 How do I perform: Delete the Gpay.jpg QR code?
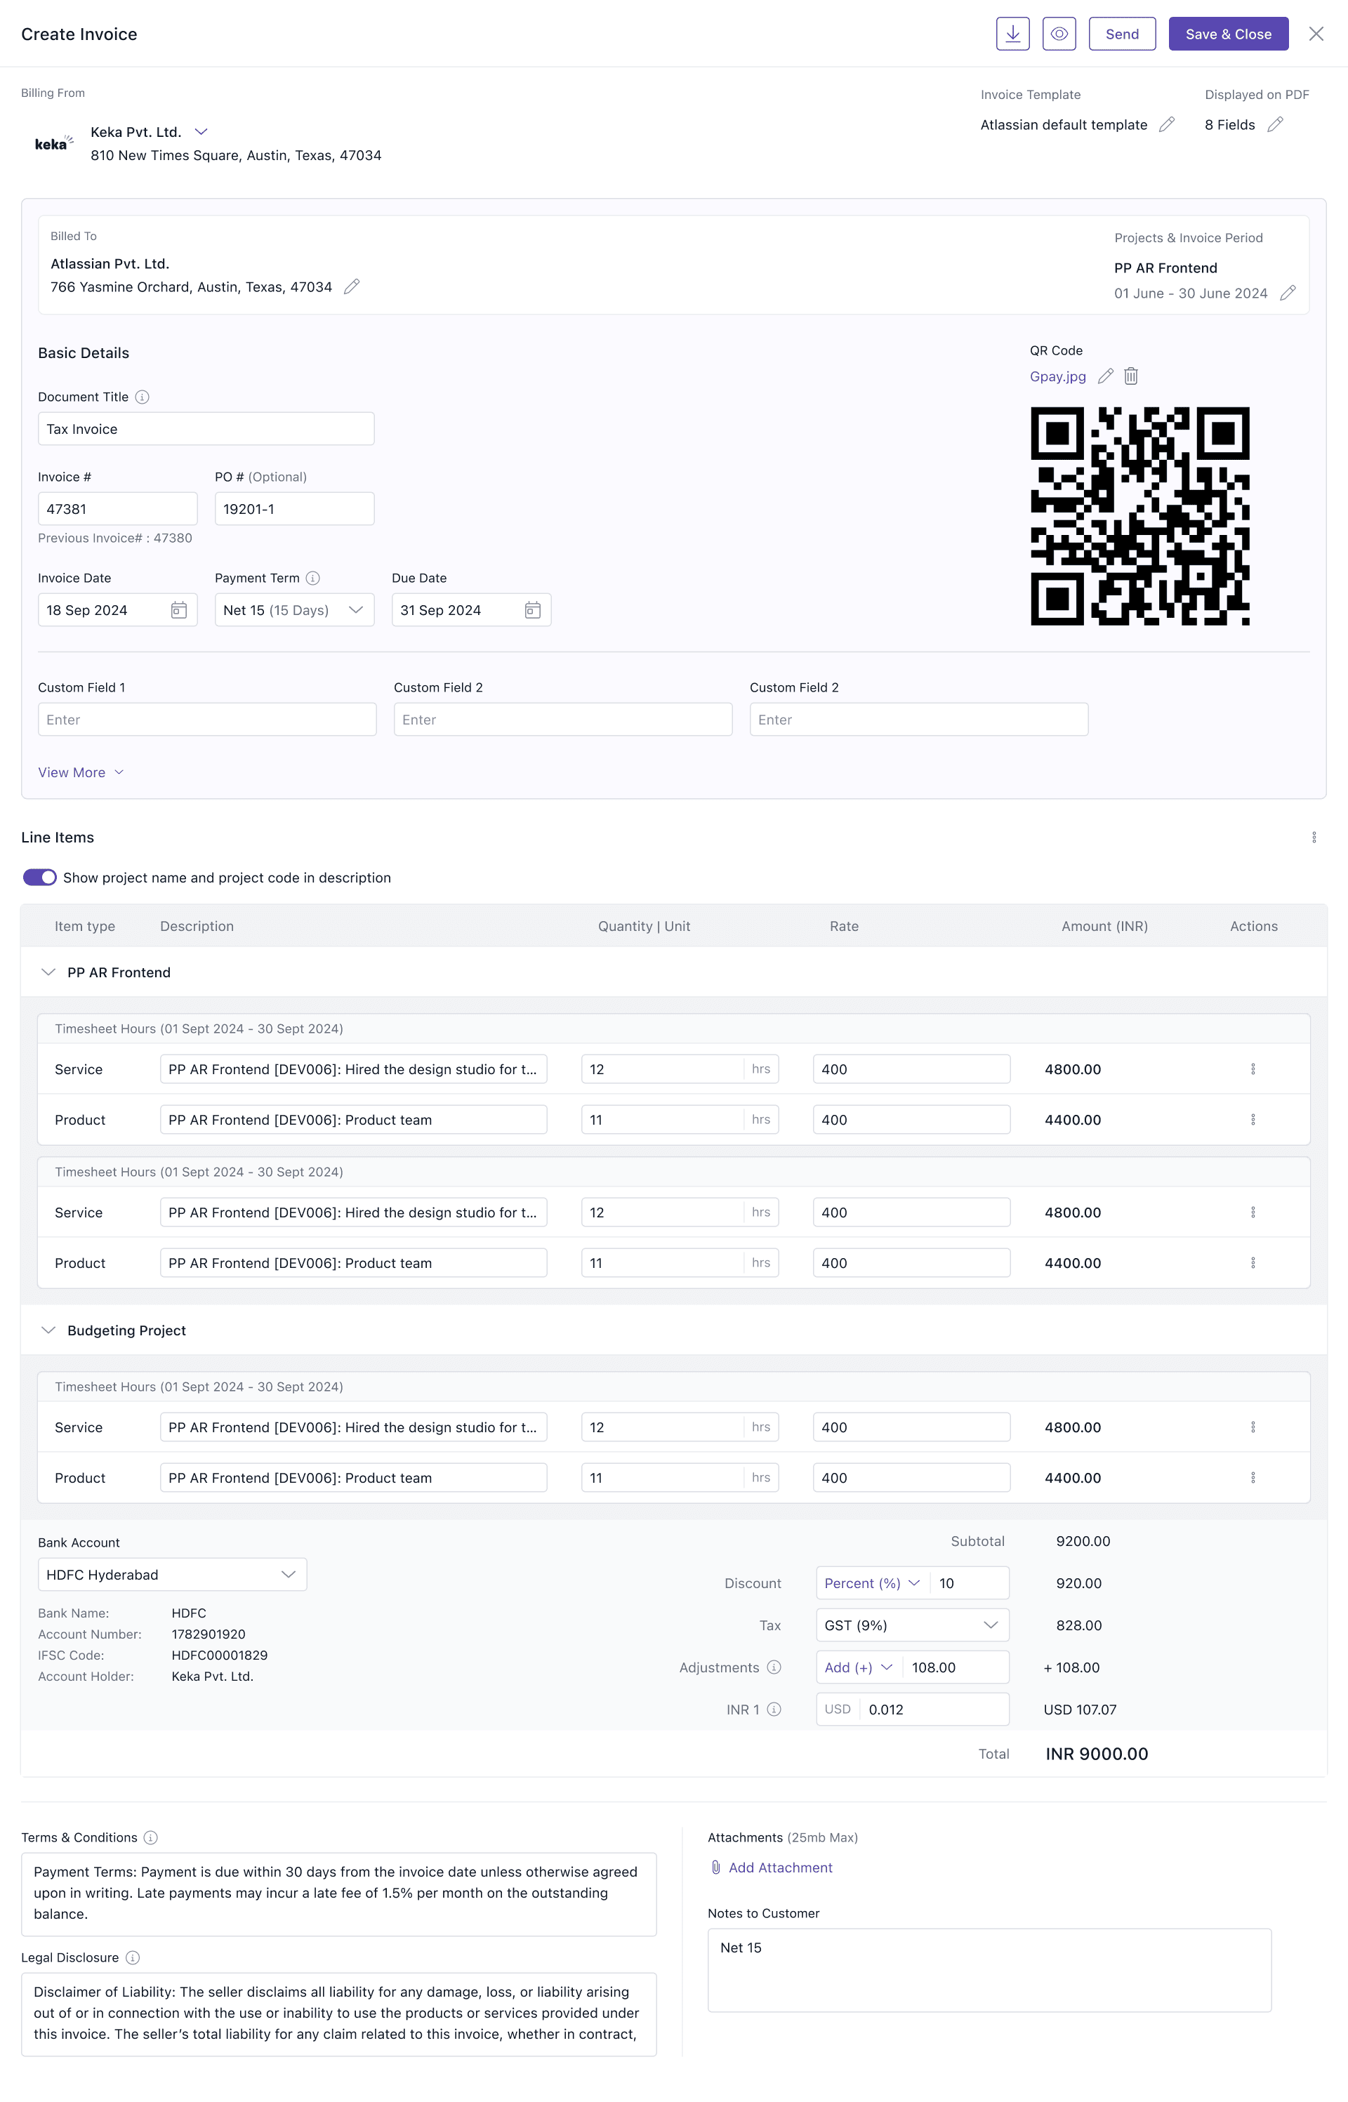[1131, 376]
